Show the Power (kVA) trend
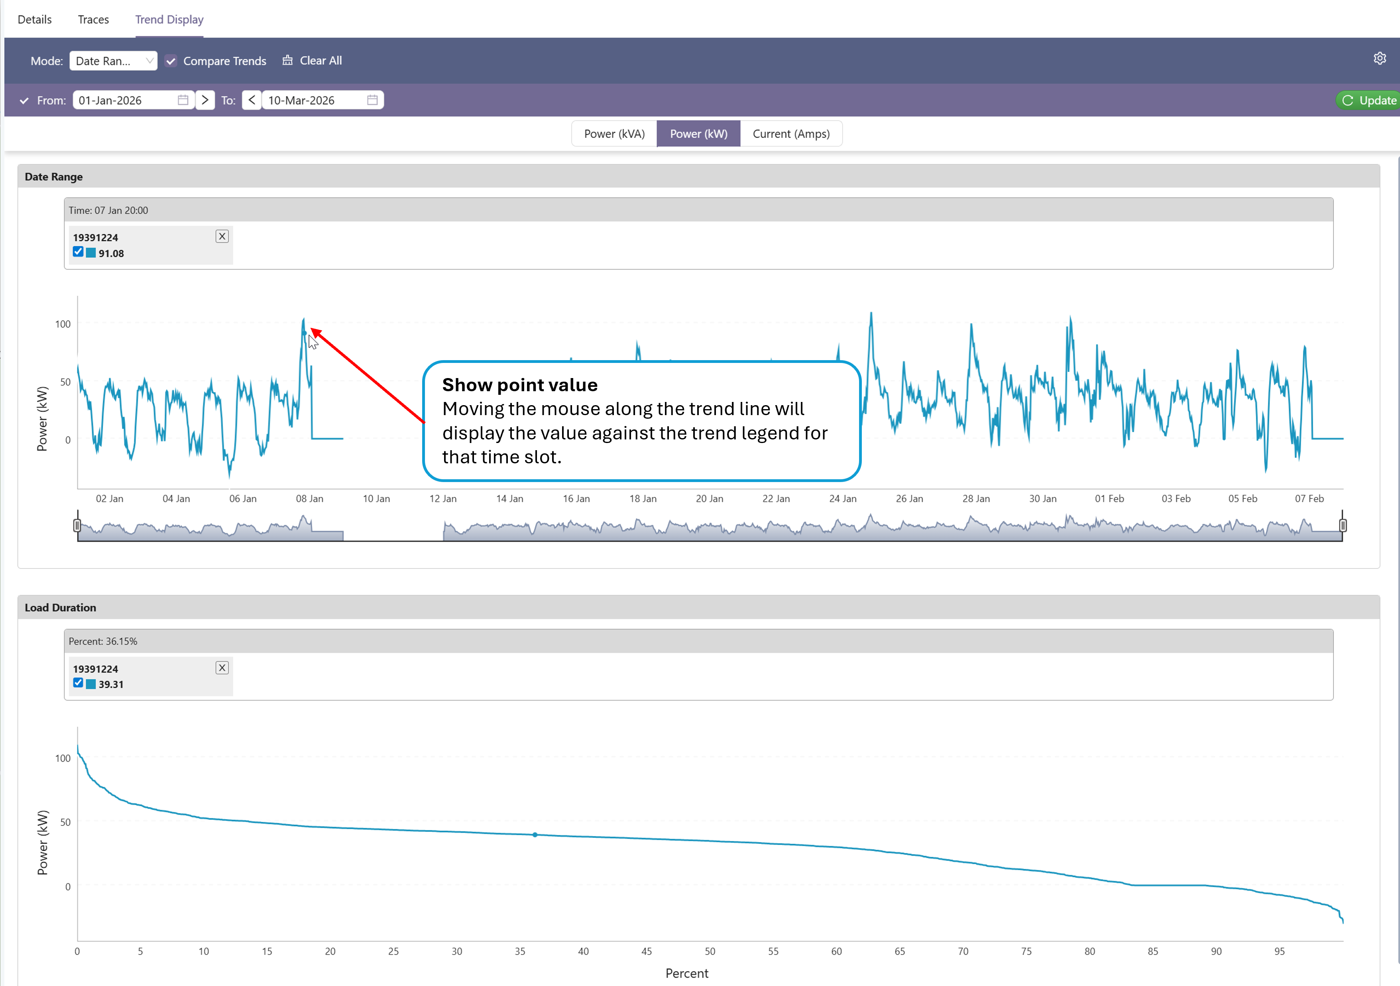The image size is (1400, 986). [x=614, y=133]
